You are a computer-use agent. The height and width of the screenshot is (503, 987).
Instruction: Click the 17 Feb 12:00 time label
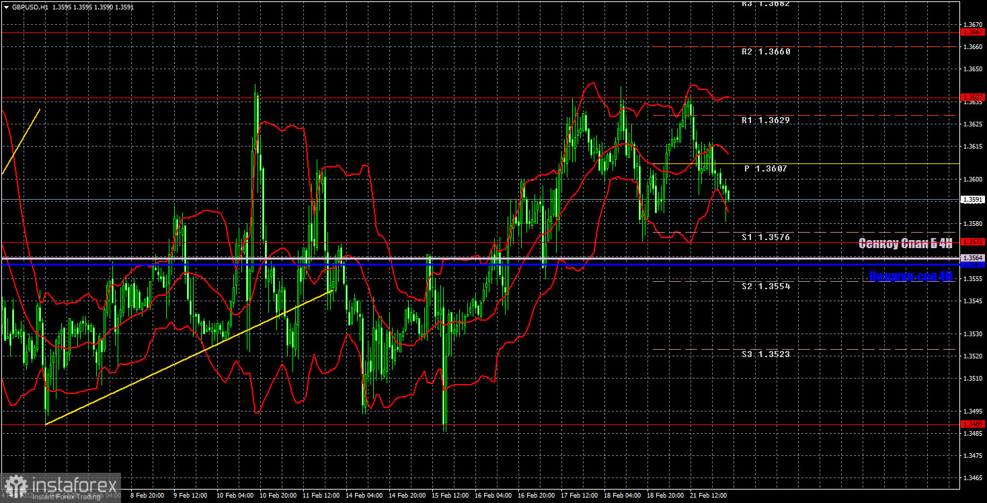(x=580, y=496)
